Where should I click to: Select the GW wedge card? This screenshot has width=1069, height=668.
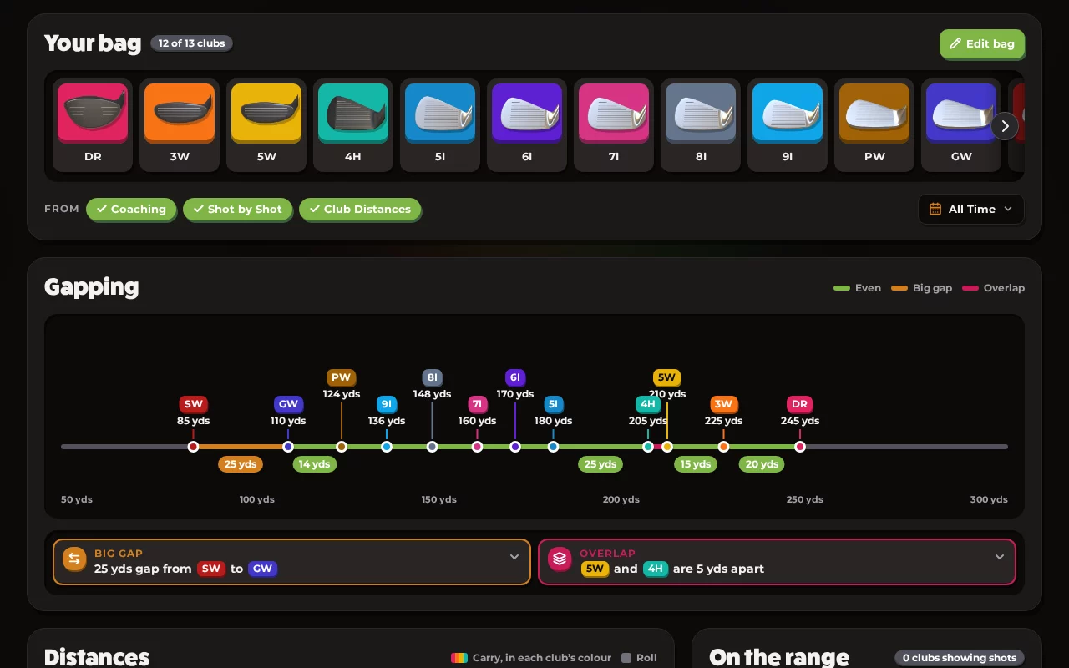[961, 125]
